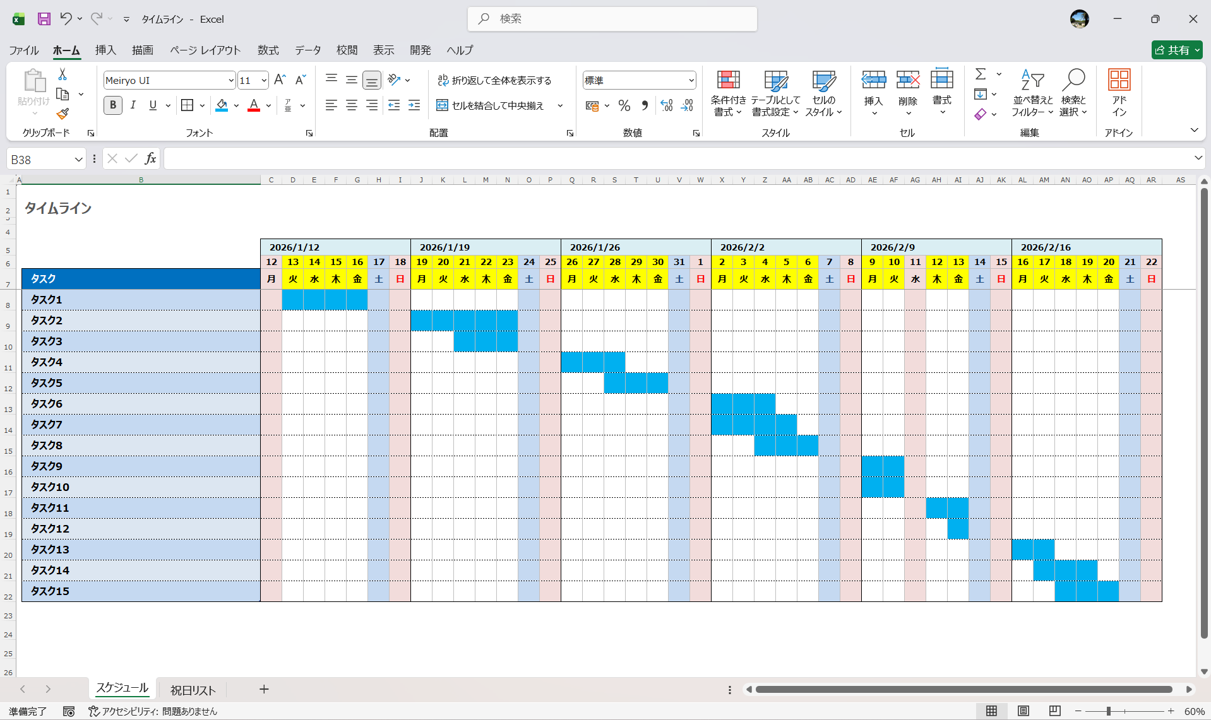Expand the number format dropdown showing 標準

point(691,81)
